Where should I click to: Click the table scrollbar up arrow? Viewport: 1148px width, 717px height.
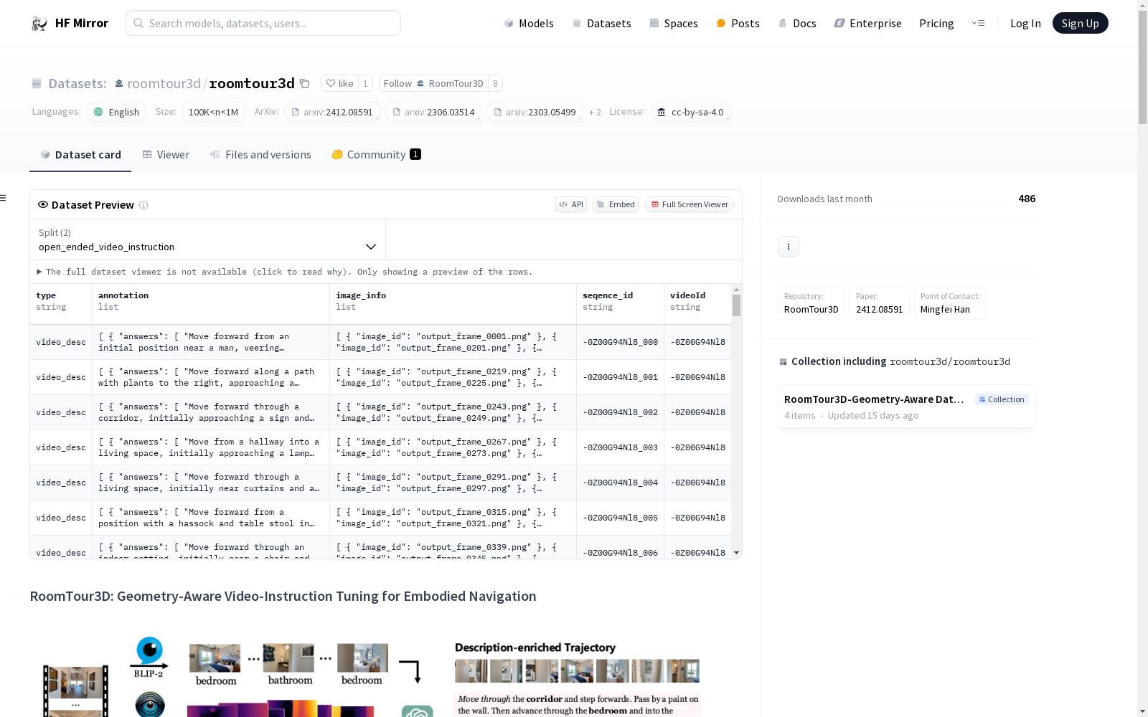(736, 290)
